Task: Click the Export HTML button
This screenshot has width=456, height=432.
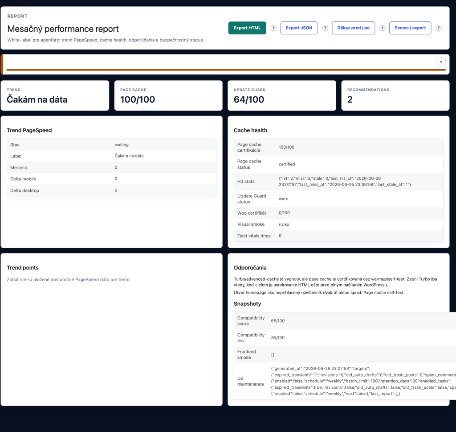Action: (247, 28)
